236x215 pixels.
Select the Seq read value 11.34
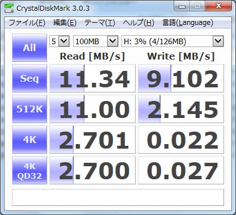[92, 78]
